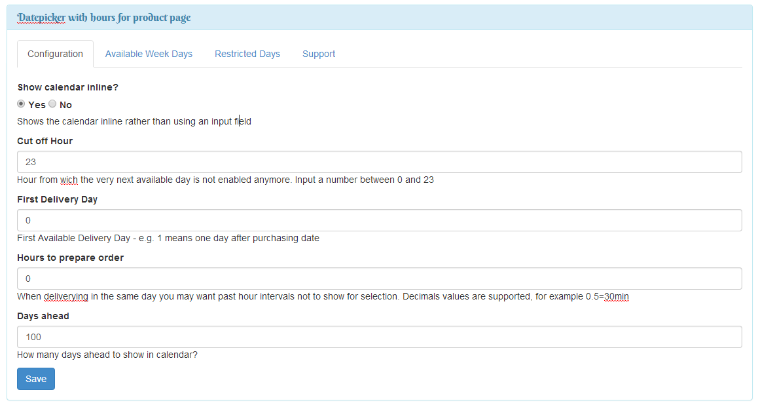Click the 'Cut off Hour' label

[x=45, y=141]
